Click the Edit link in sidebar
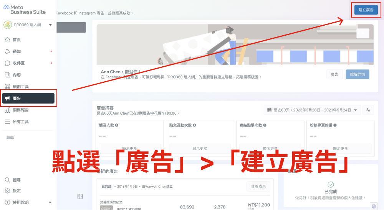 pos(10,137)
